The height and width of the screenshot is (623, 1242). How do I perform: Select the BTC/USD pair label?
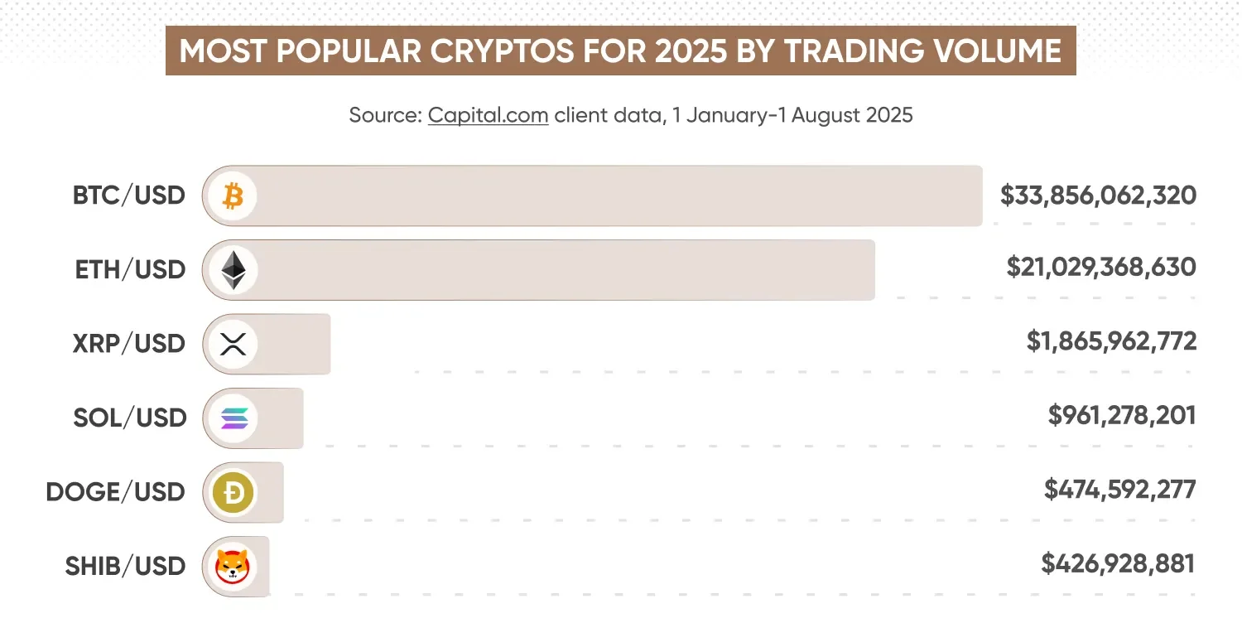129,196
